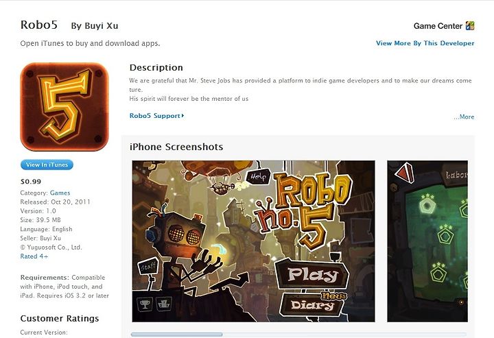This screenshot has height=338, width=494.
Task: Click the trophy icon in the screenshot
Action: coord(145,304)
